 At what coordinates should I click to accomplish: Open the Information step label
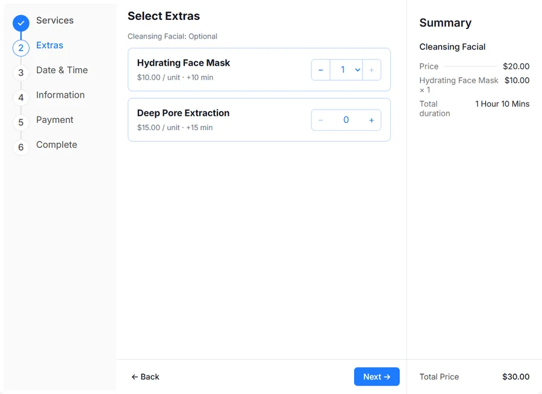(60, 95)
